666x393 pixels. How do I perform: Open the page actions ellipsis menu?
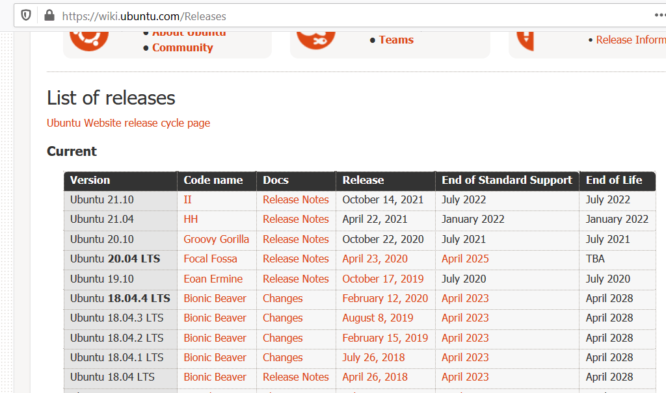(x=659, y=16)
